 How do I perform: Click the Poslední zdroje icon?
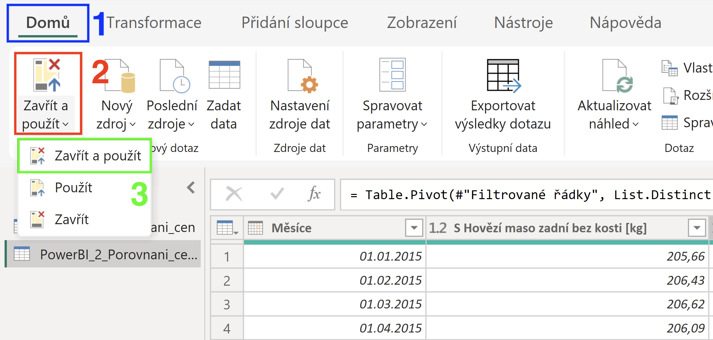point(175,75)
